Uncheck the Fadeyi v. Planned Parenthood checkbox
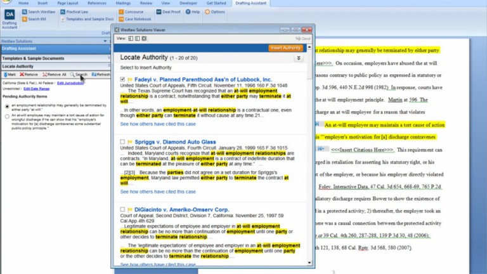487x274 pixels. 123,79
